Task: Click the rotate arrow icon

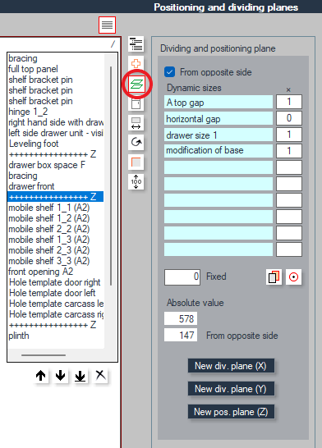Action: (136, 142)
